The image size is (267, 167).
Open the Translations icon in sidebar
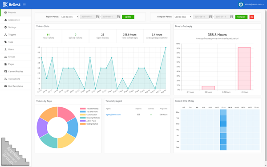point(6,79)
